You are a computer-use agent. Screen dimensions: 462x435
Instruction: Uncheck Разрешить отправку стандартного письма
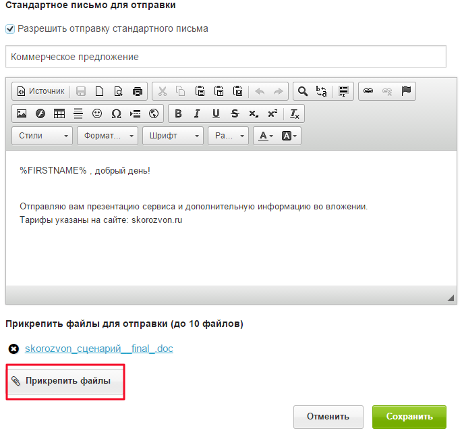point(10,29)
